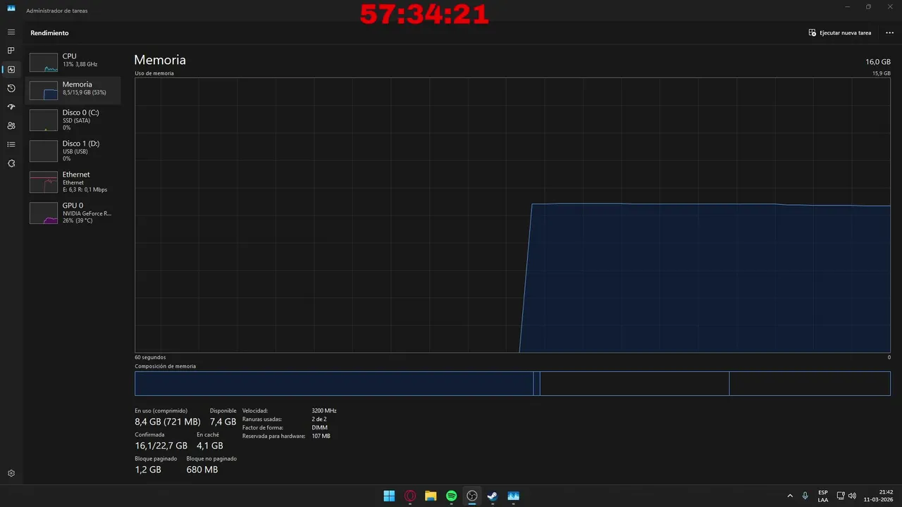Select the GPU 0 performance entry
The width and height of the screenshot is (902, 507).
pyautogui.click(x=73, y=213)
